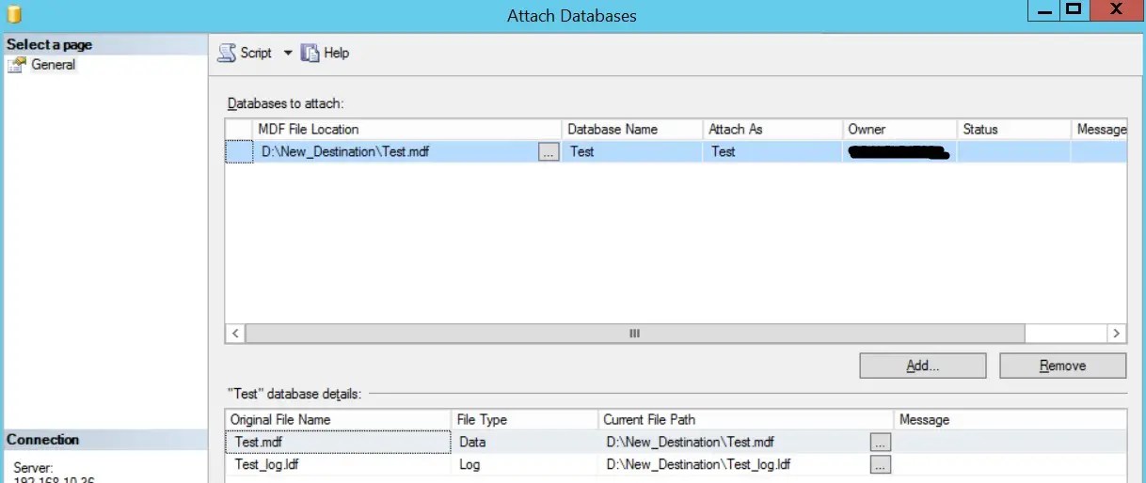The height and width of the screenshot is (483, 1146).
Task: Click the Status column header
Action: click(1014, 129)
